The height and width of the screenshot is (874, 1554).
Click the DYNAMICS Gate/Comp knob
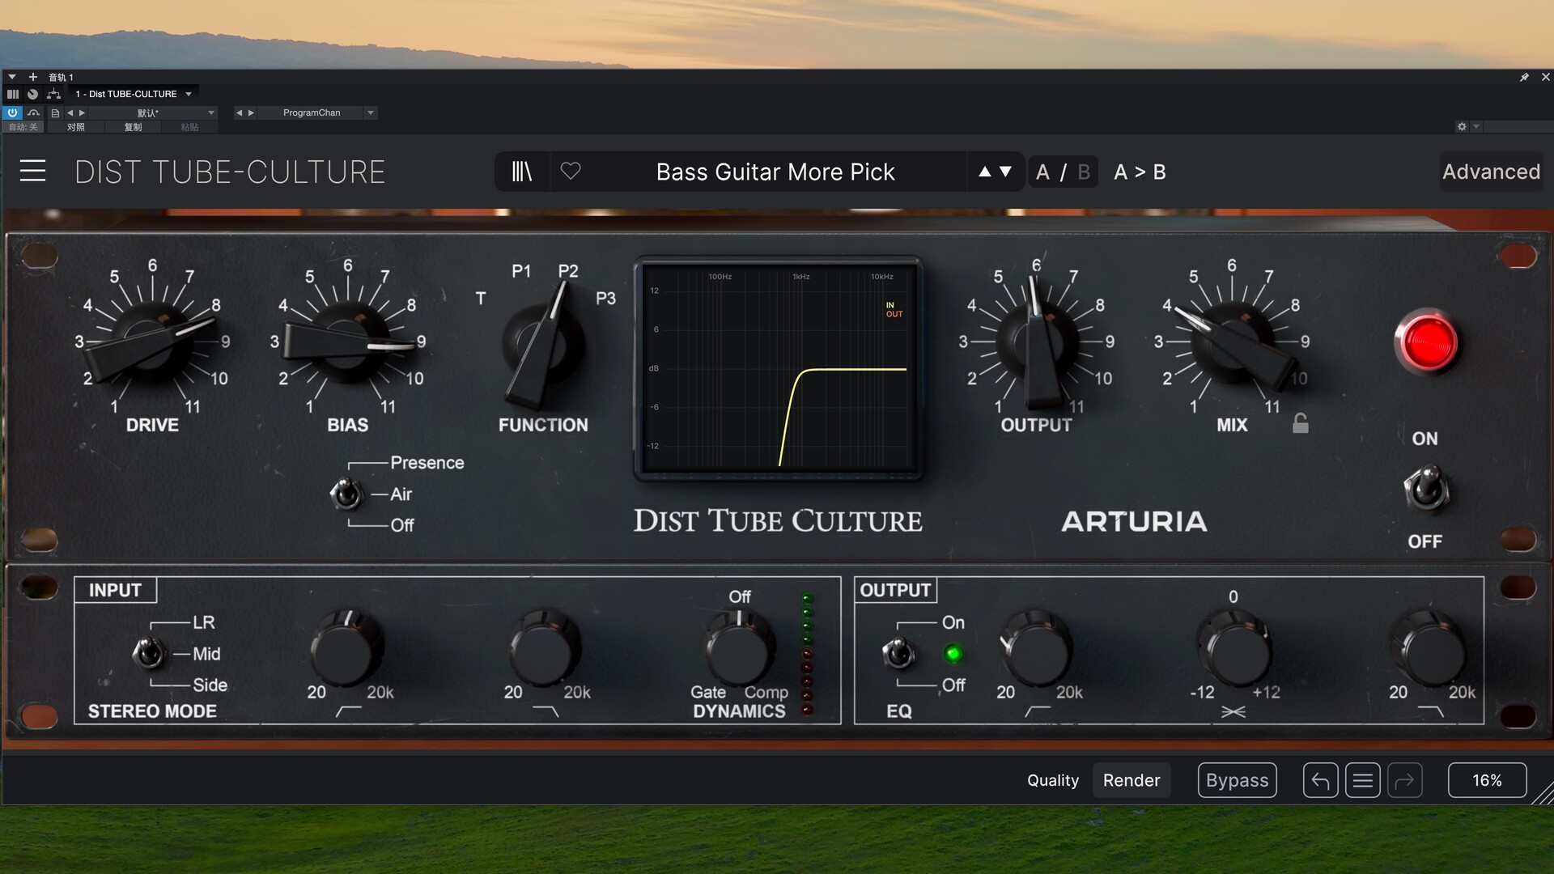739,648
